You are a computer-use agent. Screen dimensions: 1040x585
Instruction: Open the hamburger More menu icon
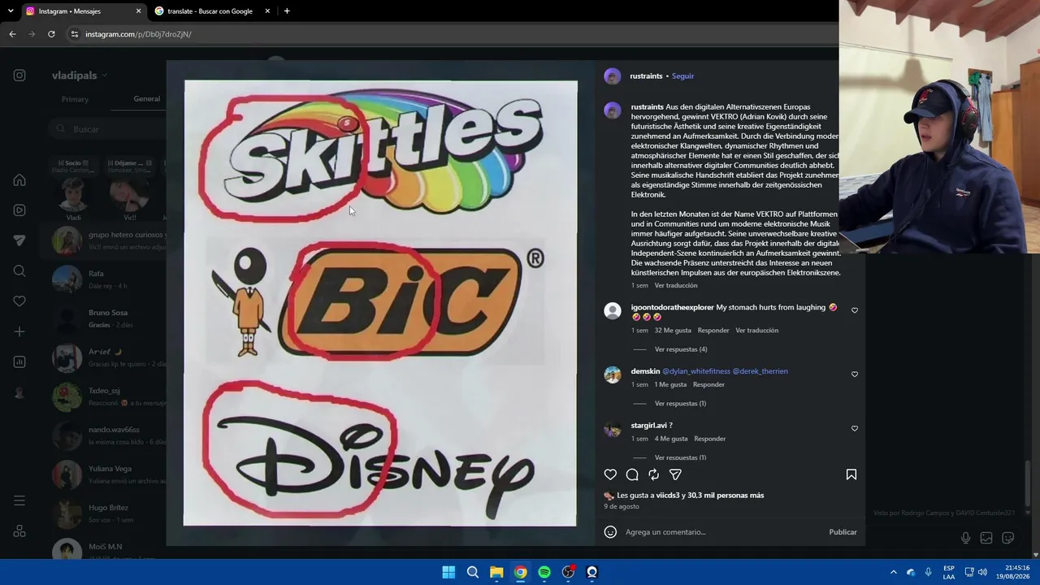[19, 500]
